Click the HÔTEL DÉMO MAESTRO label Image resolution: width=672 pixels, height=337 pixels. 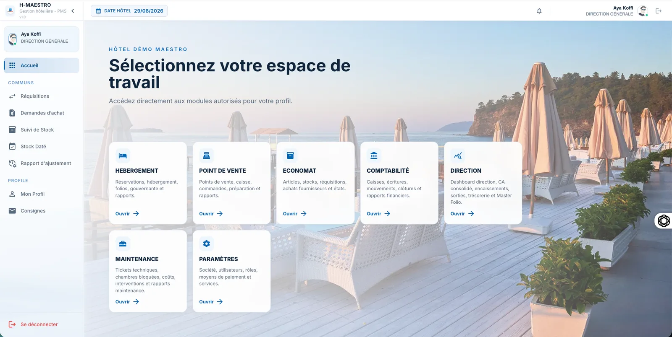(148, 49)
